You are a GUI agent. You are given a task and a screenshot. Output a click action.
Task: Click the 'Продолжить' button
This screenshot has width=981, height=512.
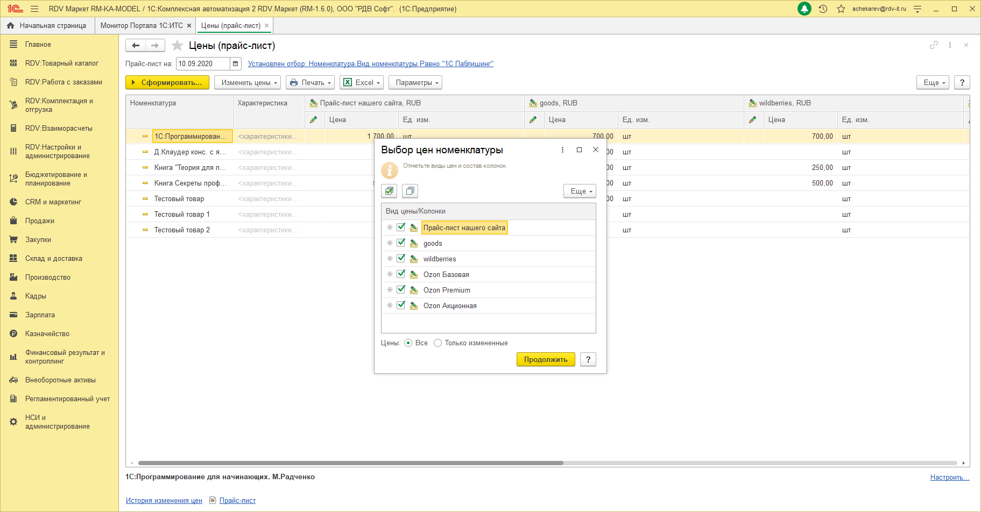[545, 359]
